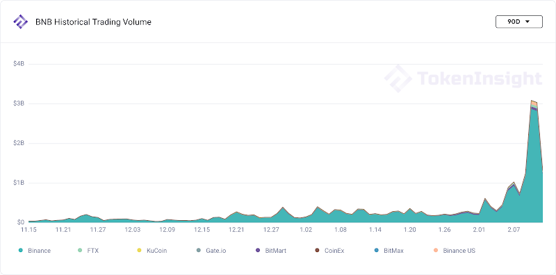Screen dimensions: 556x275
Task: Toggle the CoinEx legend series
Action: (x=329, y=251)
